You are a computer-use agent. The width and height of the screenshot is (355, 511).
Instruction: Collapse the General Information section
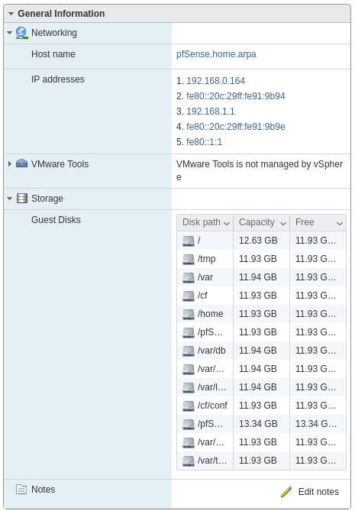click(x=11, y=14)
